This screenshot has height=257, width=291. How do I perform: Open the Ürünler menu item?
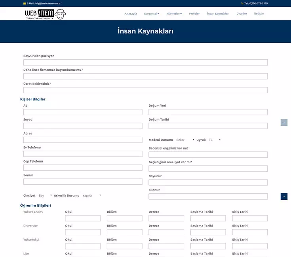click(x=242, y=13)
